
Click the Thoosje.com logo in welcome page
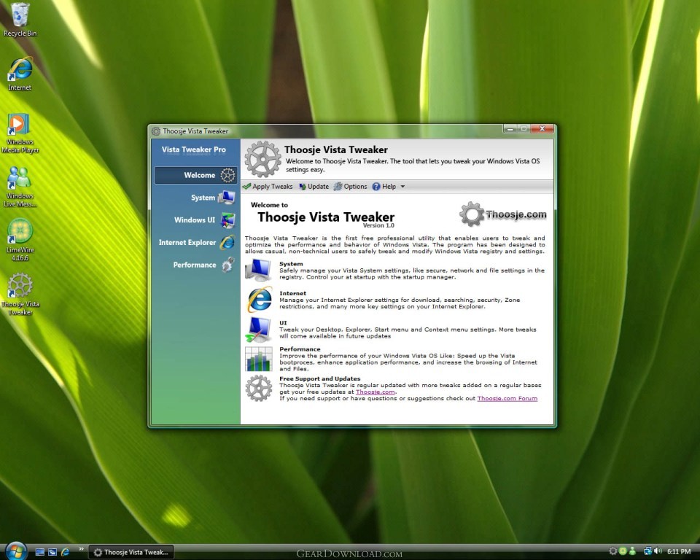[x=502, y=214]
